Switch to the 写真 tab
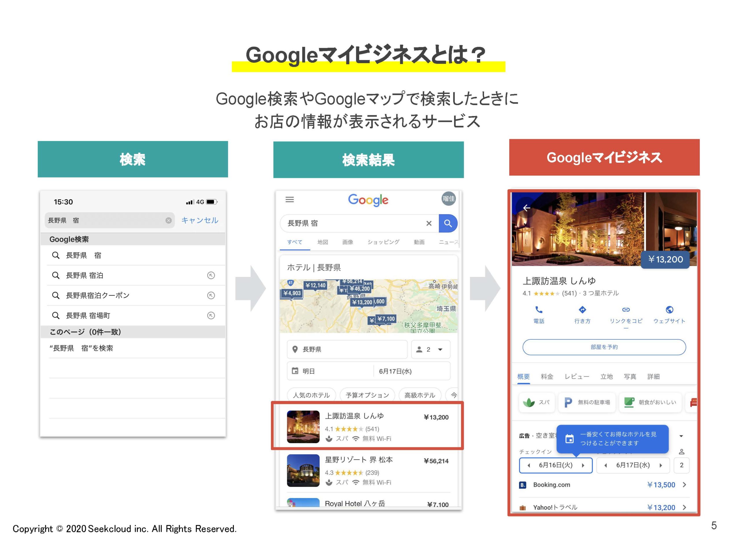 pos(630,377)
